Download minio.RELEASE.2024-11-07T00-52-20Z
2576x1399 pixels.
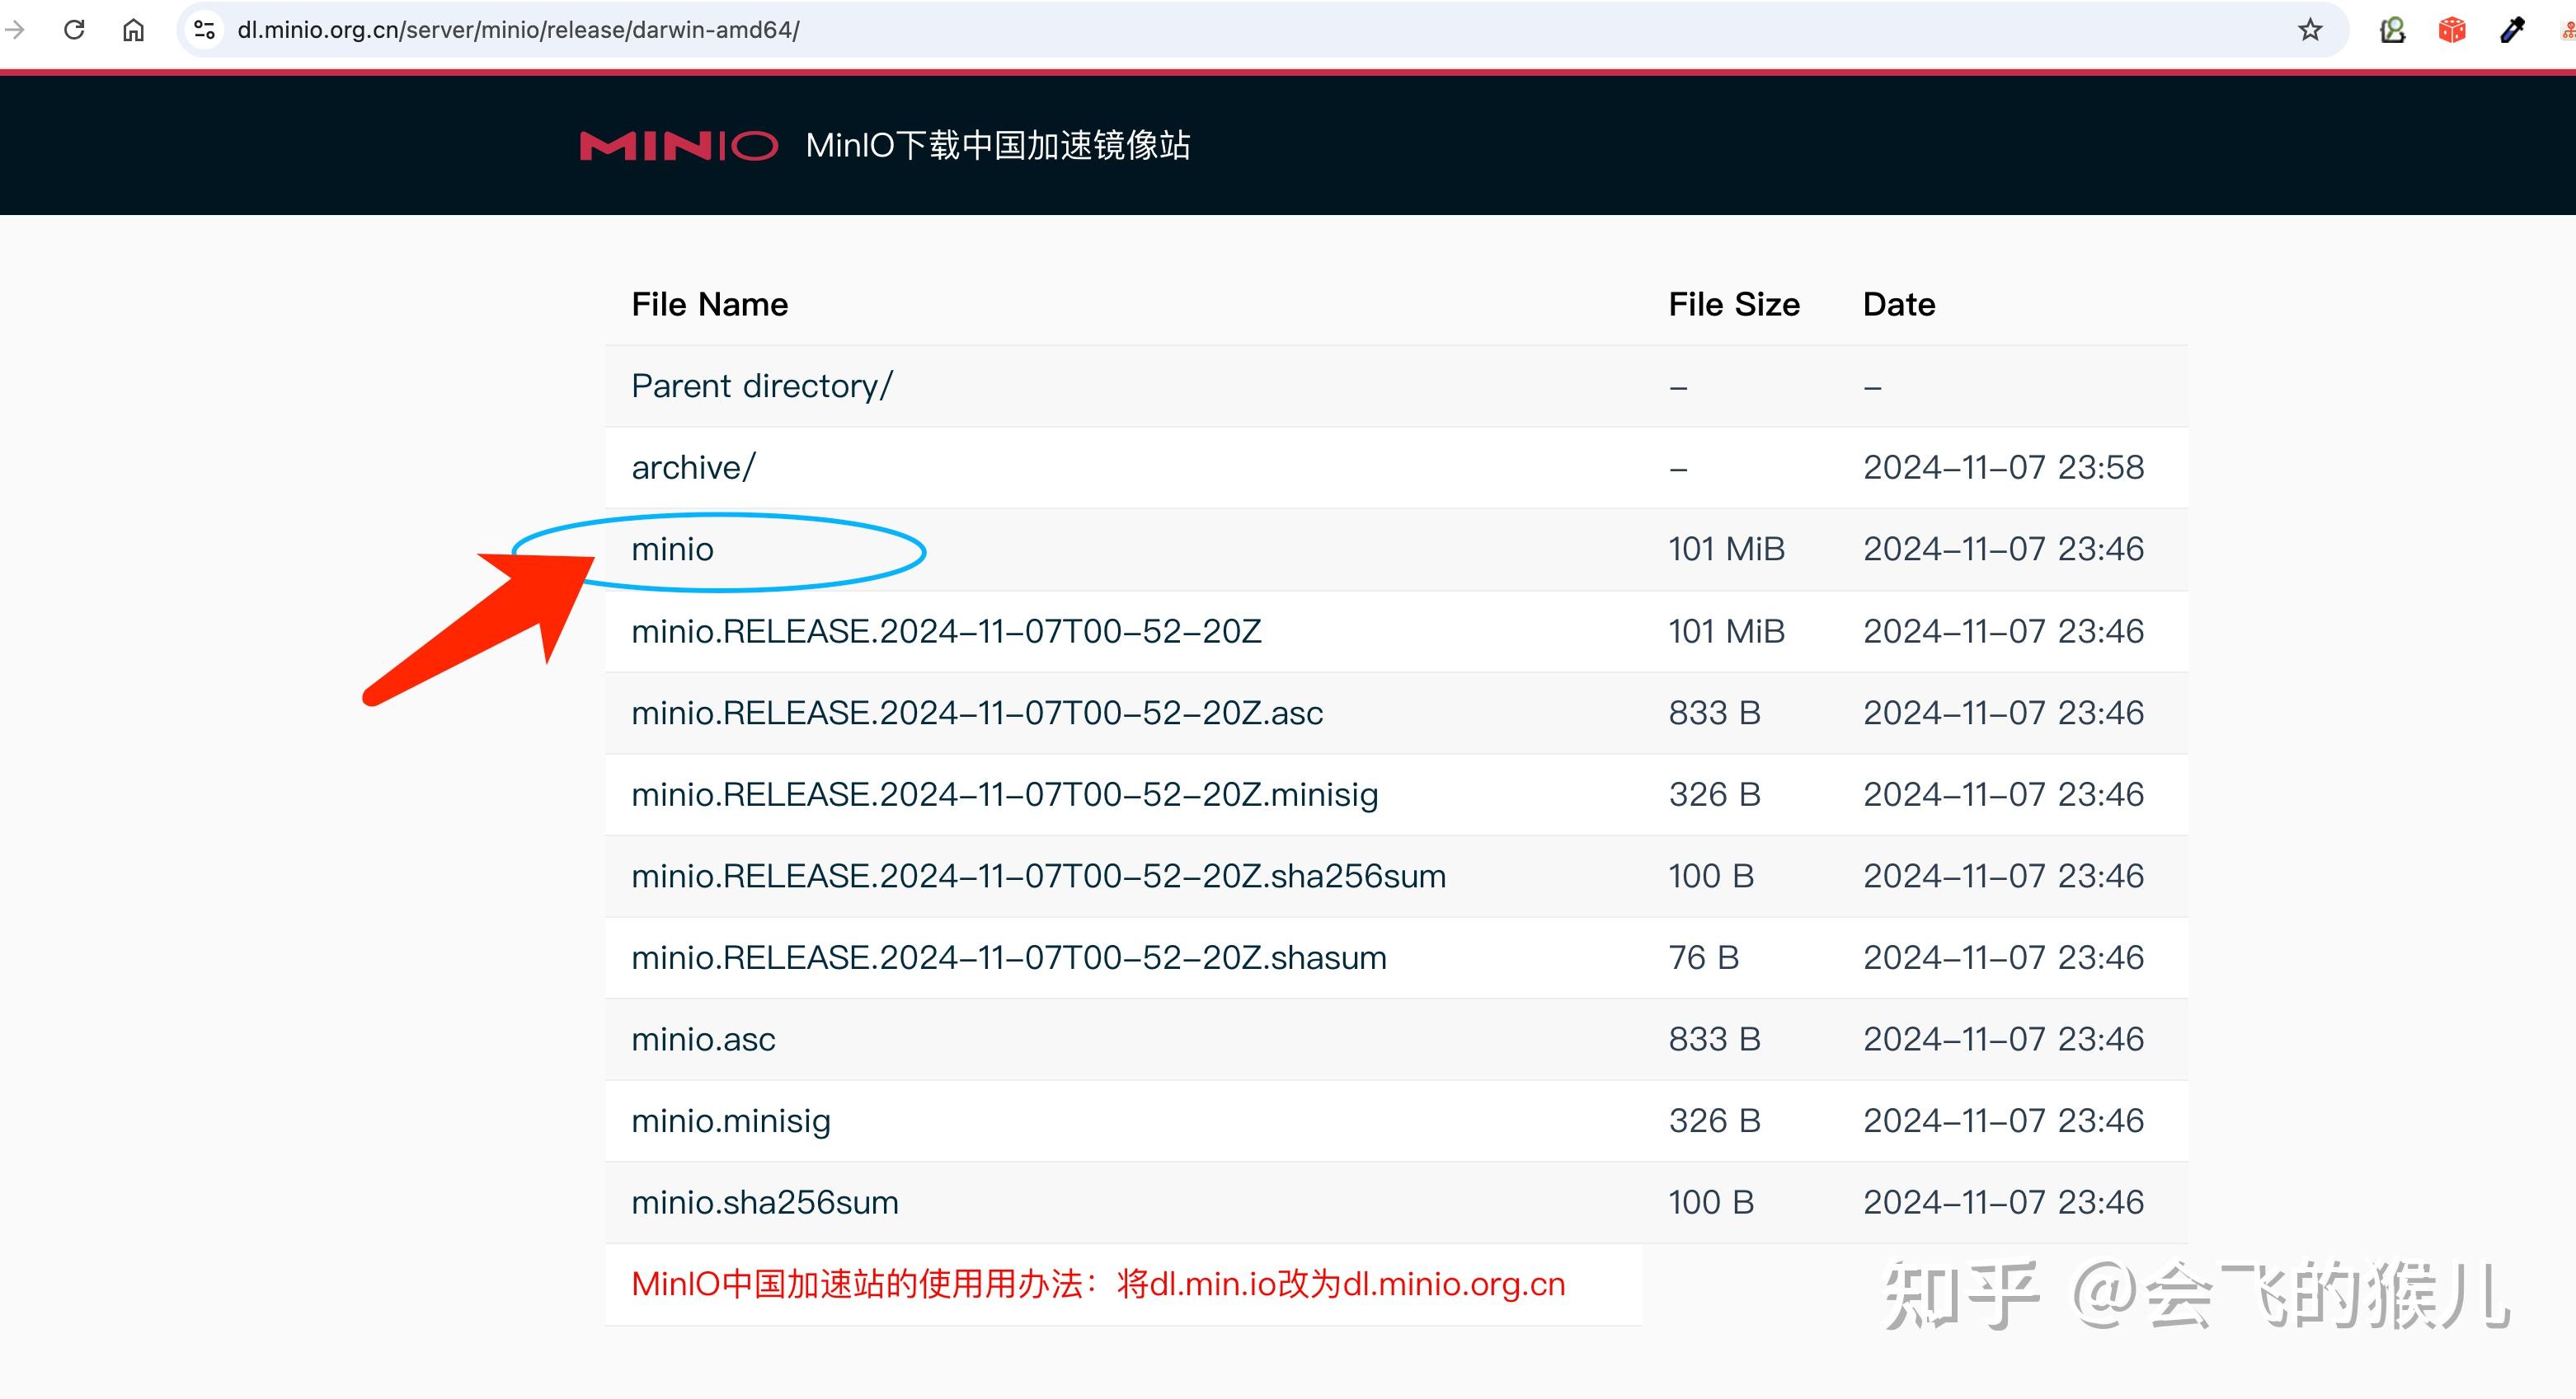946,630
